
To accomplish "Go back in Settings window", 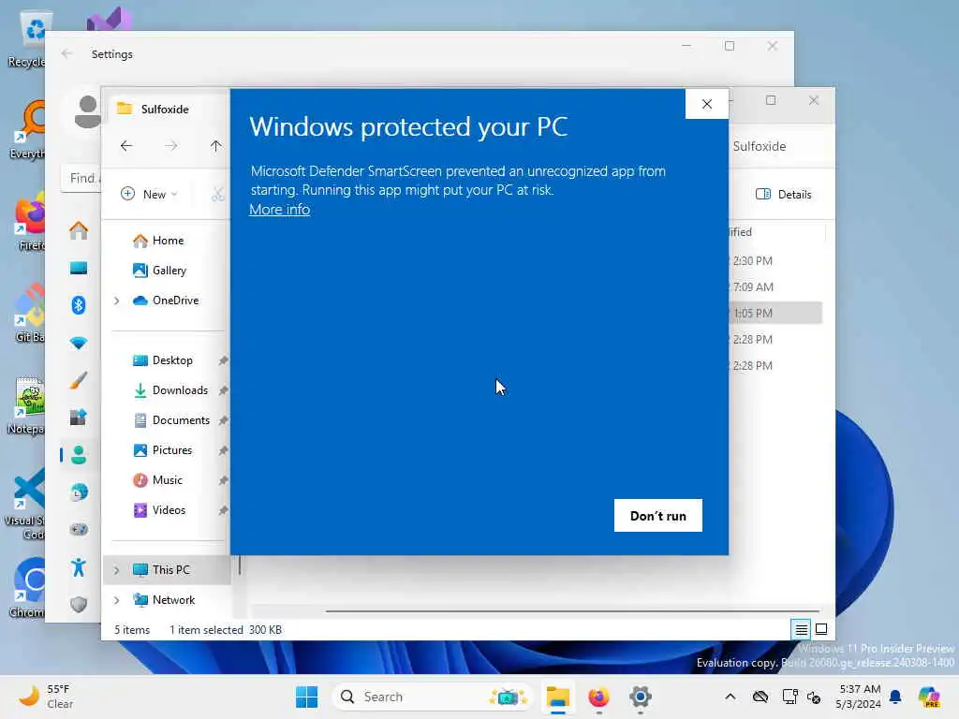I will coord(66,53).
